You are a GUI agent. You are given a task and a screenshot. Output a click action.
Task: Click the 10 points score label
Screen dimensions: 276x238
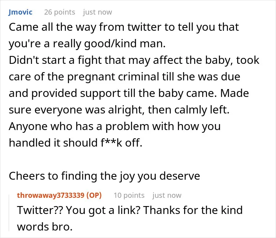click(x=129, y=195)
